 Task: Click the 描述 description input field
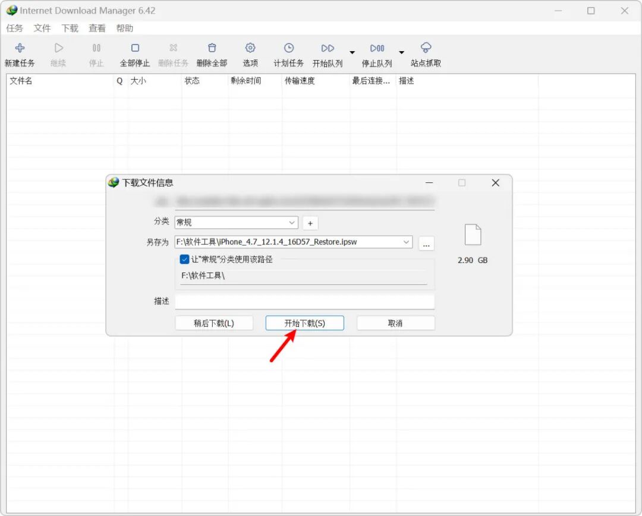point(304,302)
